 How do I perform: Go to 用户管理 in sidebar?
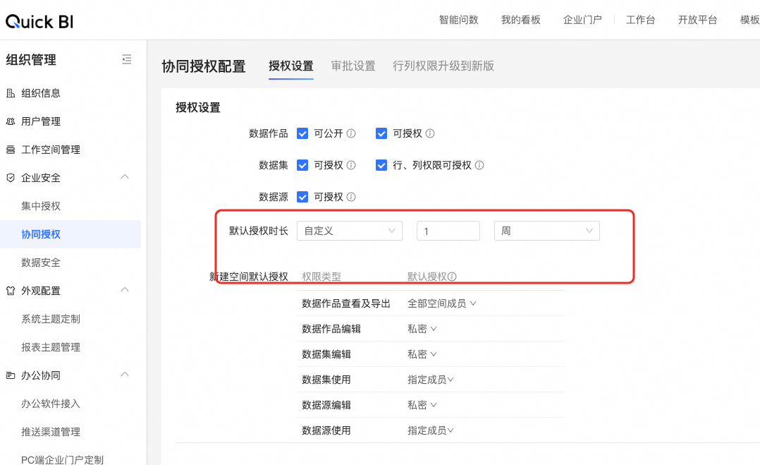coord(41,121)
